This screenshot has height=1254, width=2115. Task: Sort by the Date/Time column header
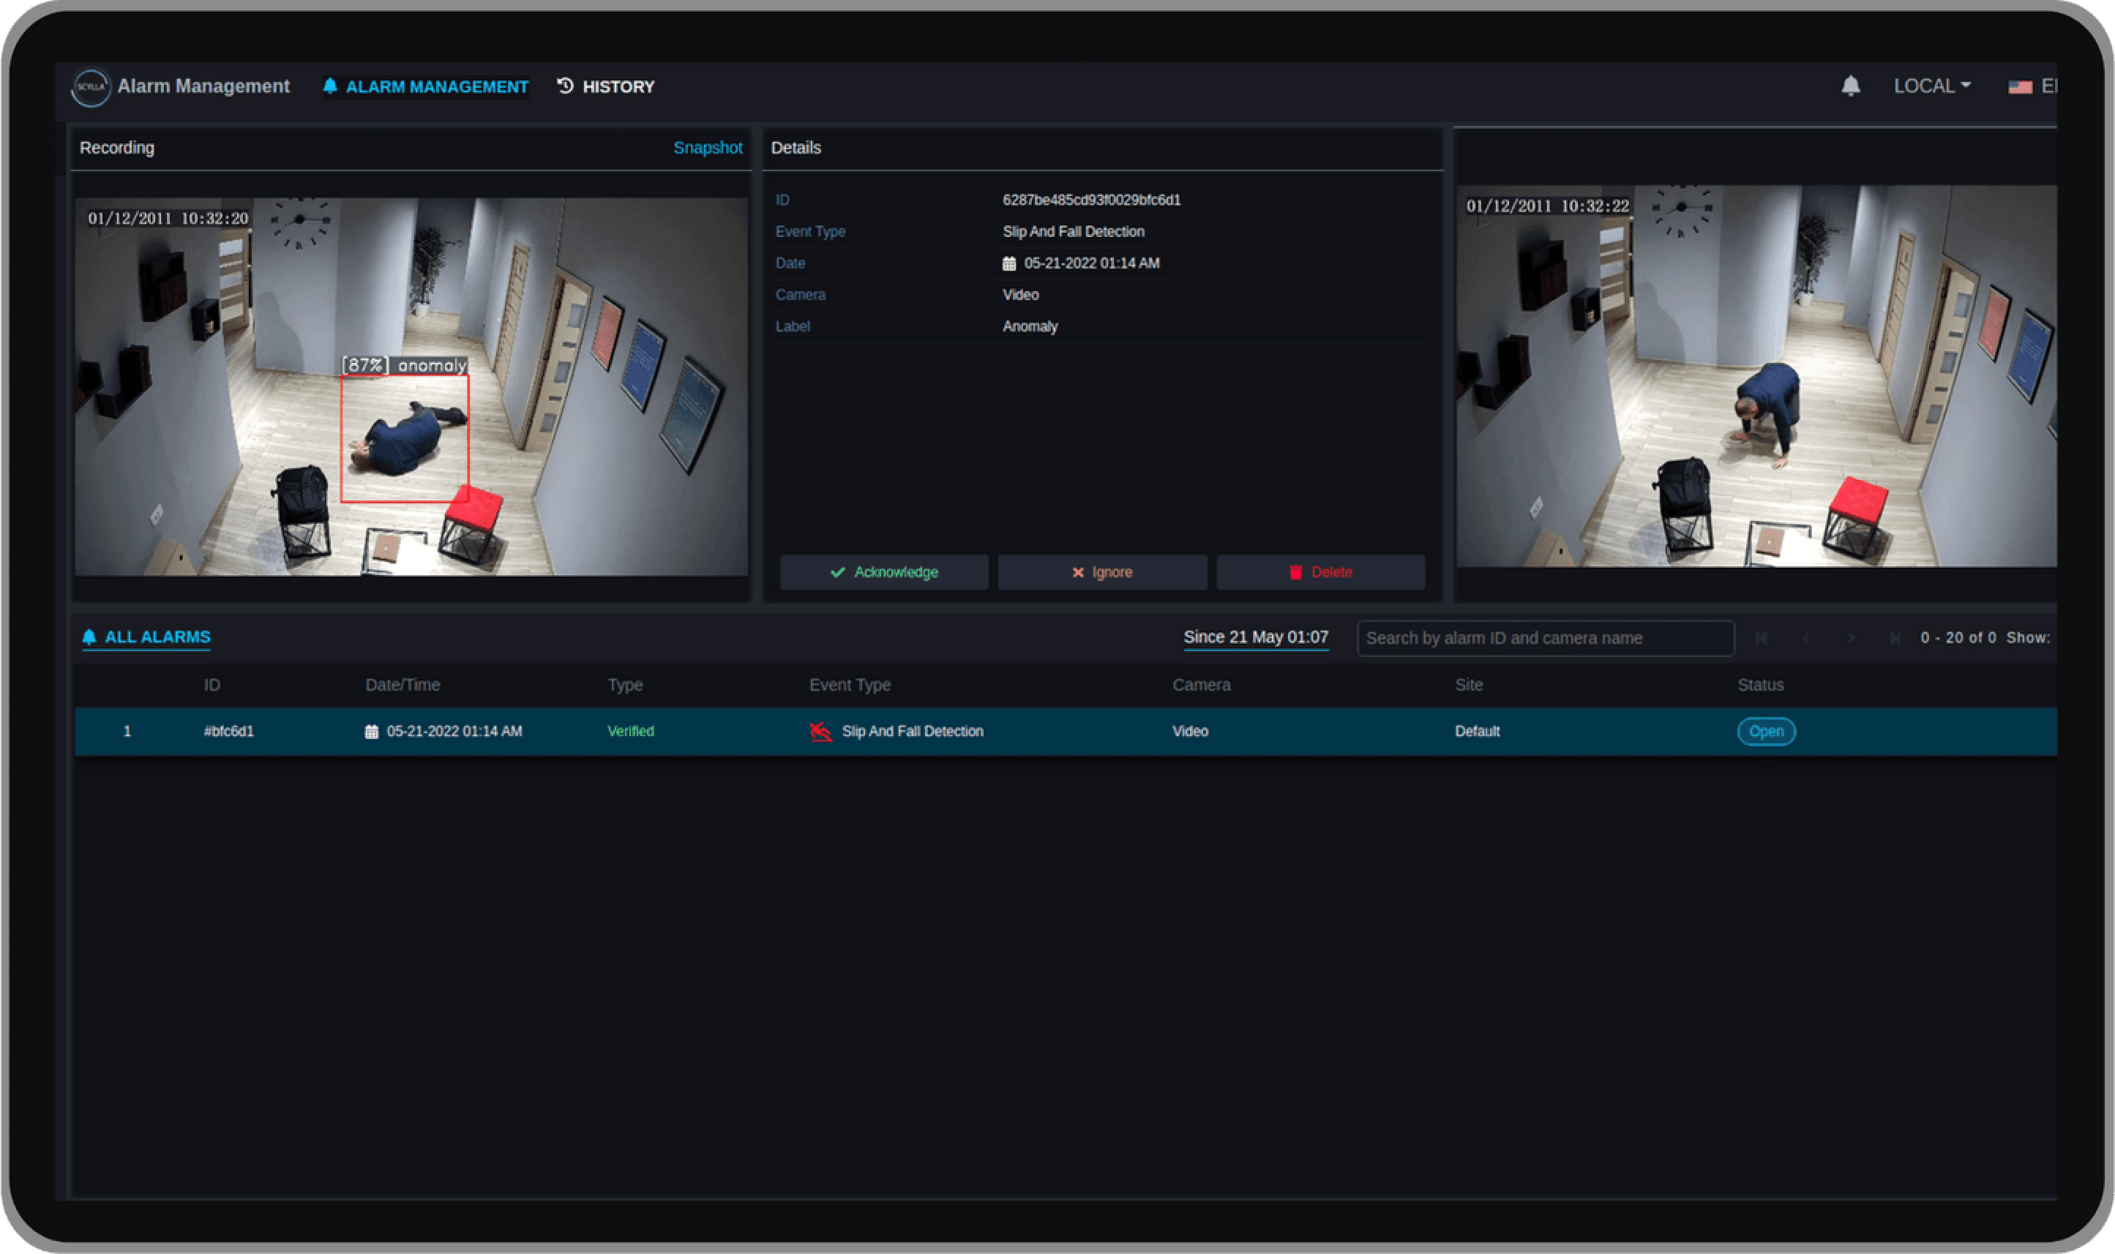point(403,686)
